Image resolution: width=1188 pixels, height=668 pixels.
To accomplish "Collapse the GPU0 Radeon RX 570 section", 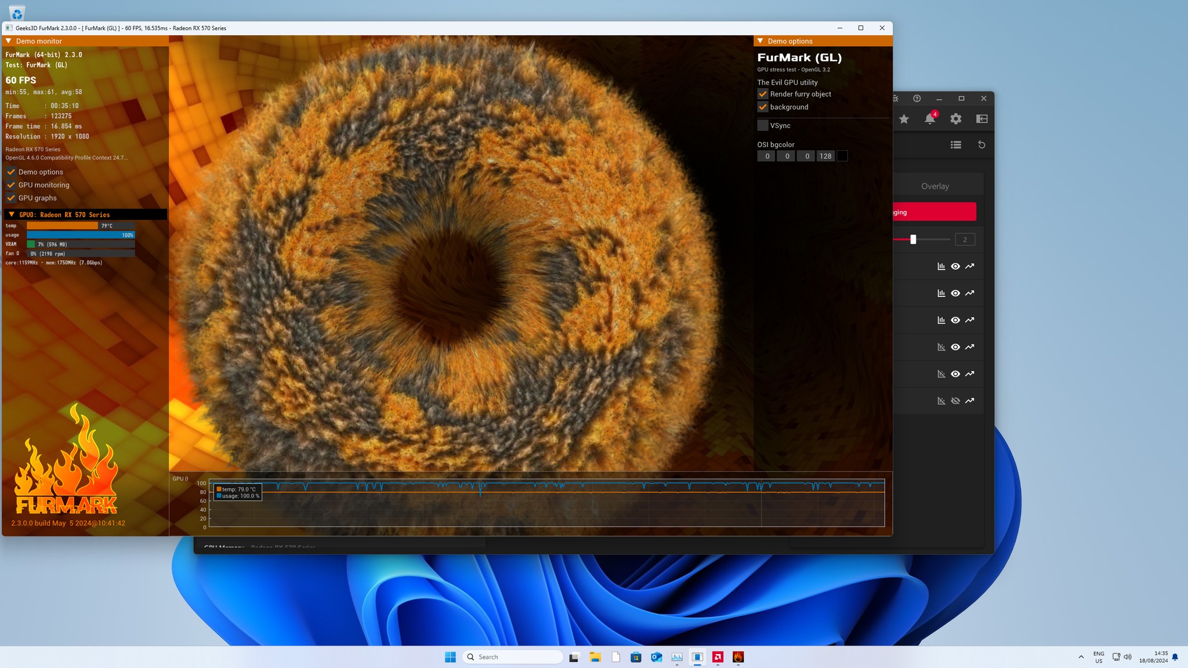I will (12, 215).
